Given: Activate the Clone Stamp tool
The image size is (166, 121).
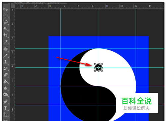Looking at the screenshot, I should pyautogui.click(x=5, y=62).
